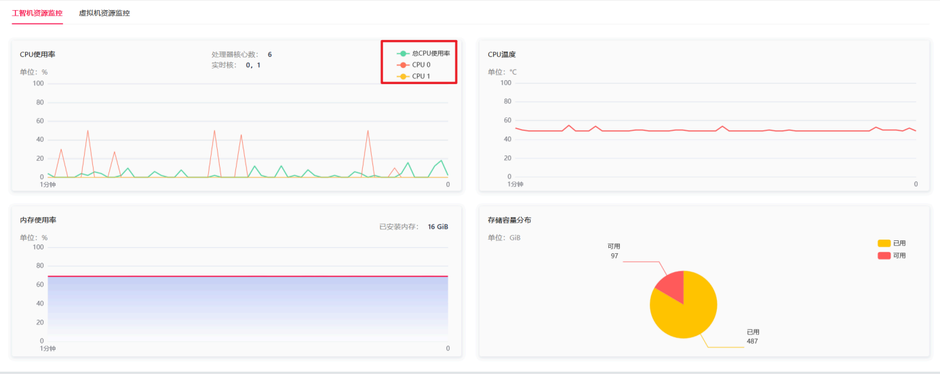The image size is (940, 374).
Task: Toggle 总CPU使用率 legend series
Action: [x=424, y=53]
